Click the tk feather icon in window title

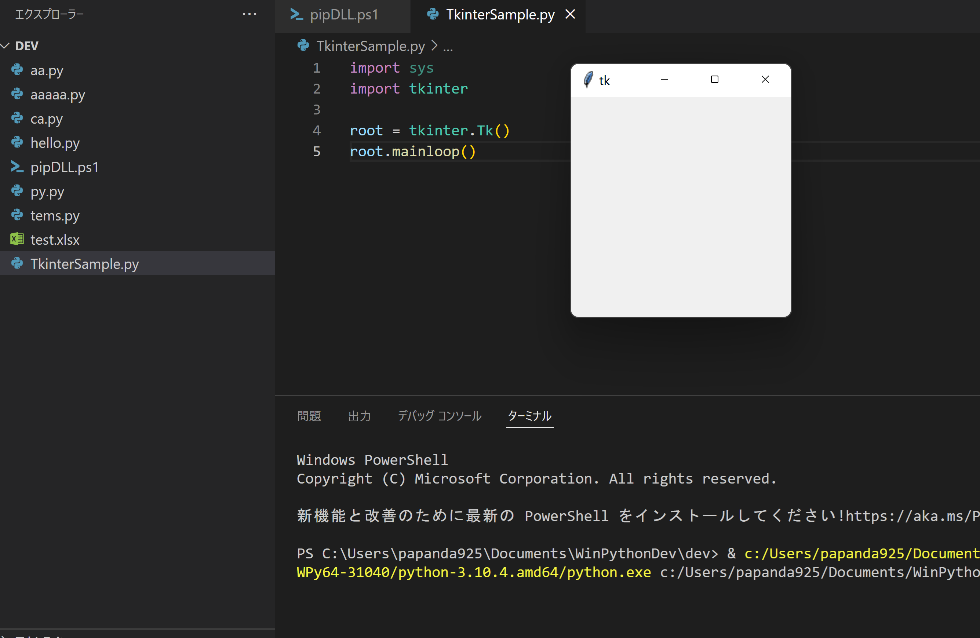coord(588,80)
